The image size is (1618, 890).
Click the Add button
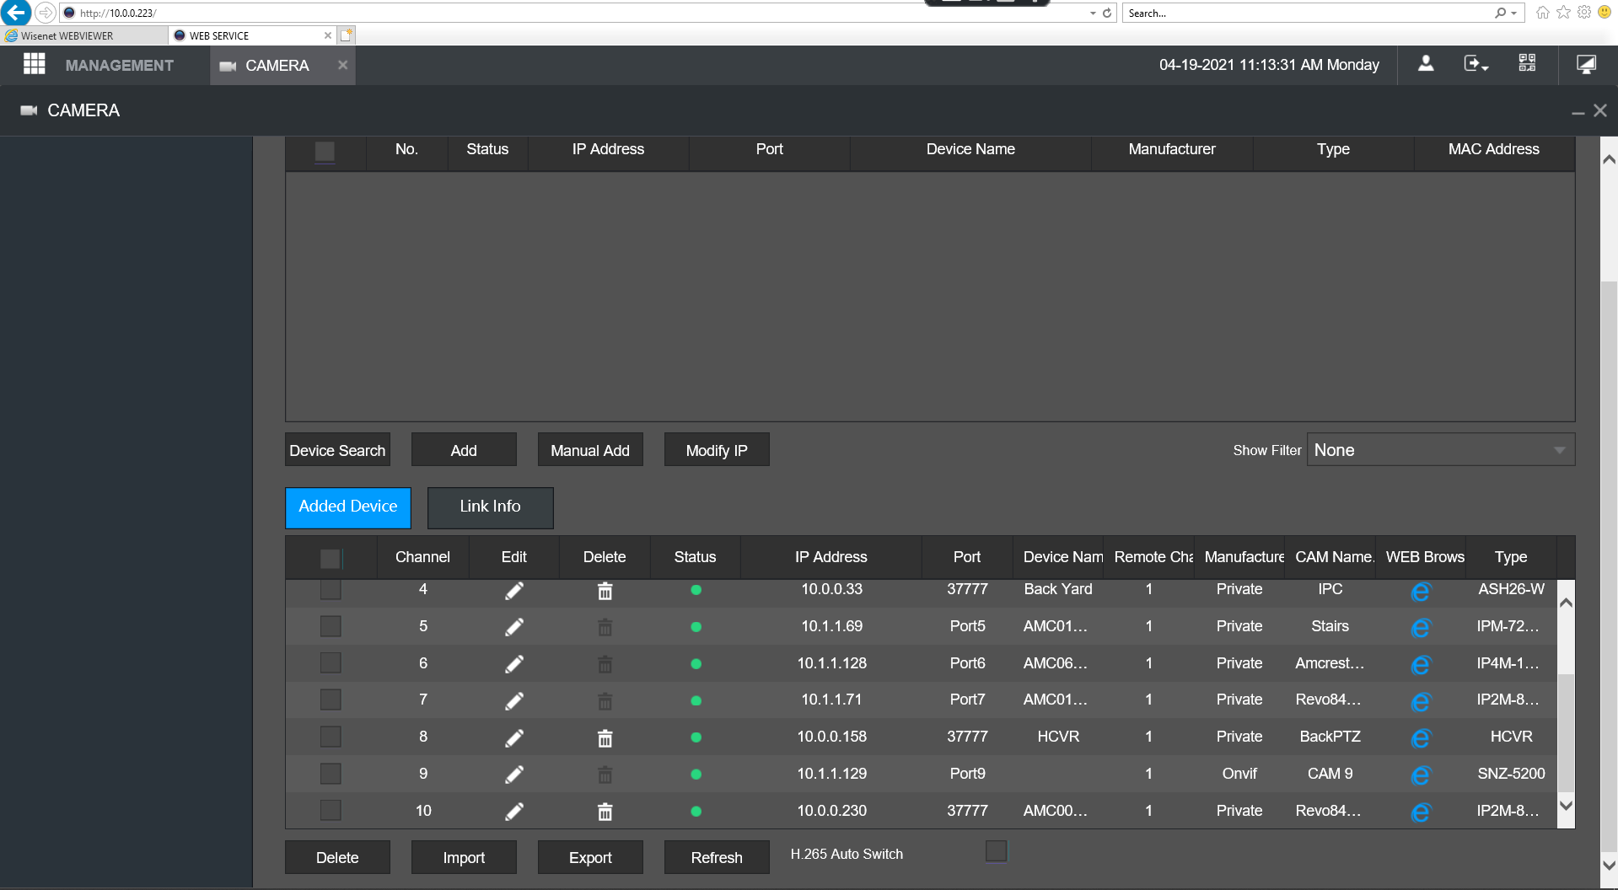pos(464,450)
